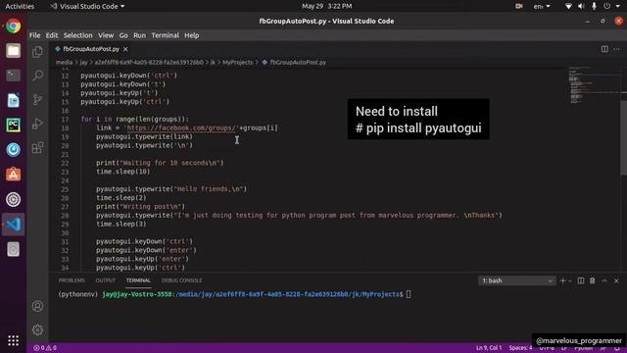This screenshot has width=627, height=353.
Task: Switch to the OUTPUT panel tab
Action: pyautogui.click(x=106, y=280)
